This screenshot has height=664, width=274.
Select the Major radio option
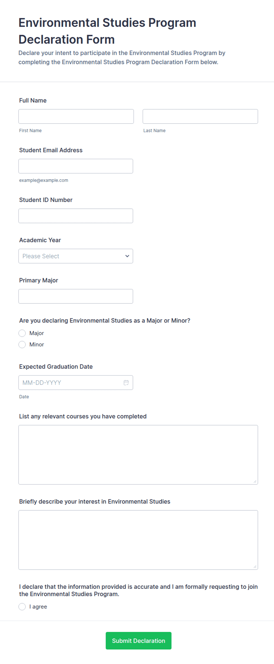pos(22,333)
